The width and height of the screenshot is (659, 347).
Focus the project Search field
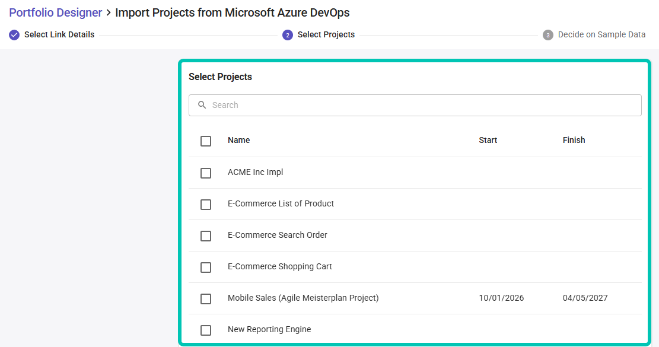click(415, 105)
